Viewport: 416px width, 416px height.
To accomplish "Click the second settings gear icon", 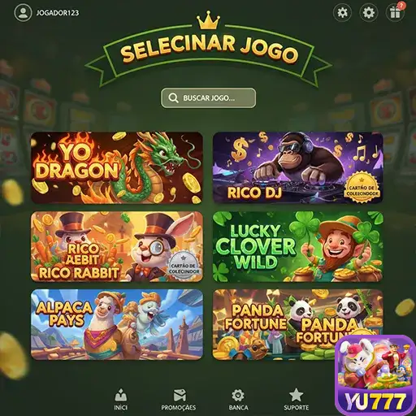I will (x=369, y=12).
